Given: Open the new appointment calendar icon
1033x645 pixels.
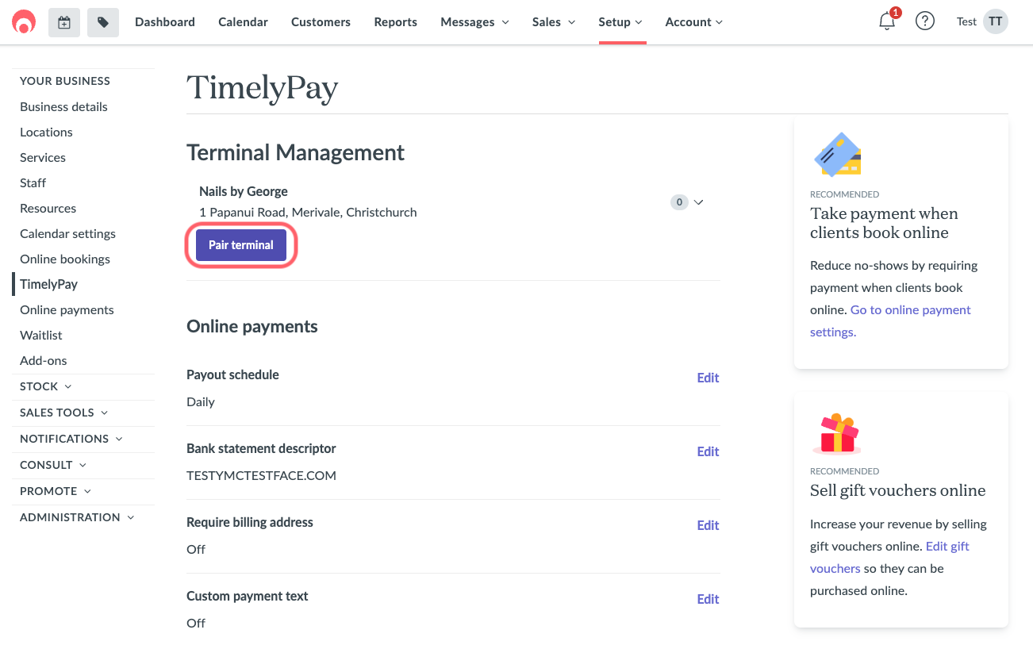Looking at the screenshot, I should point(64,22).
